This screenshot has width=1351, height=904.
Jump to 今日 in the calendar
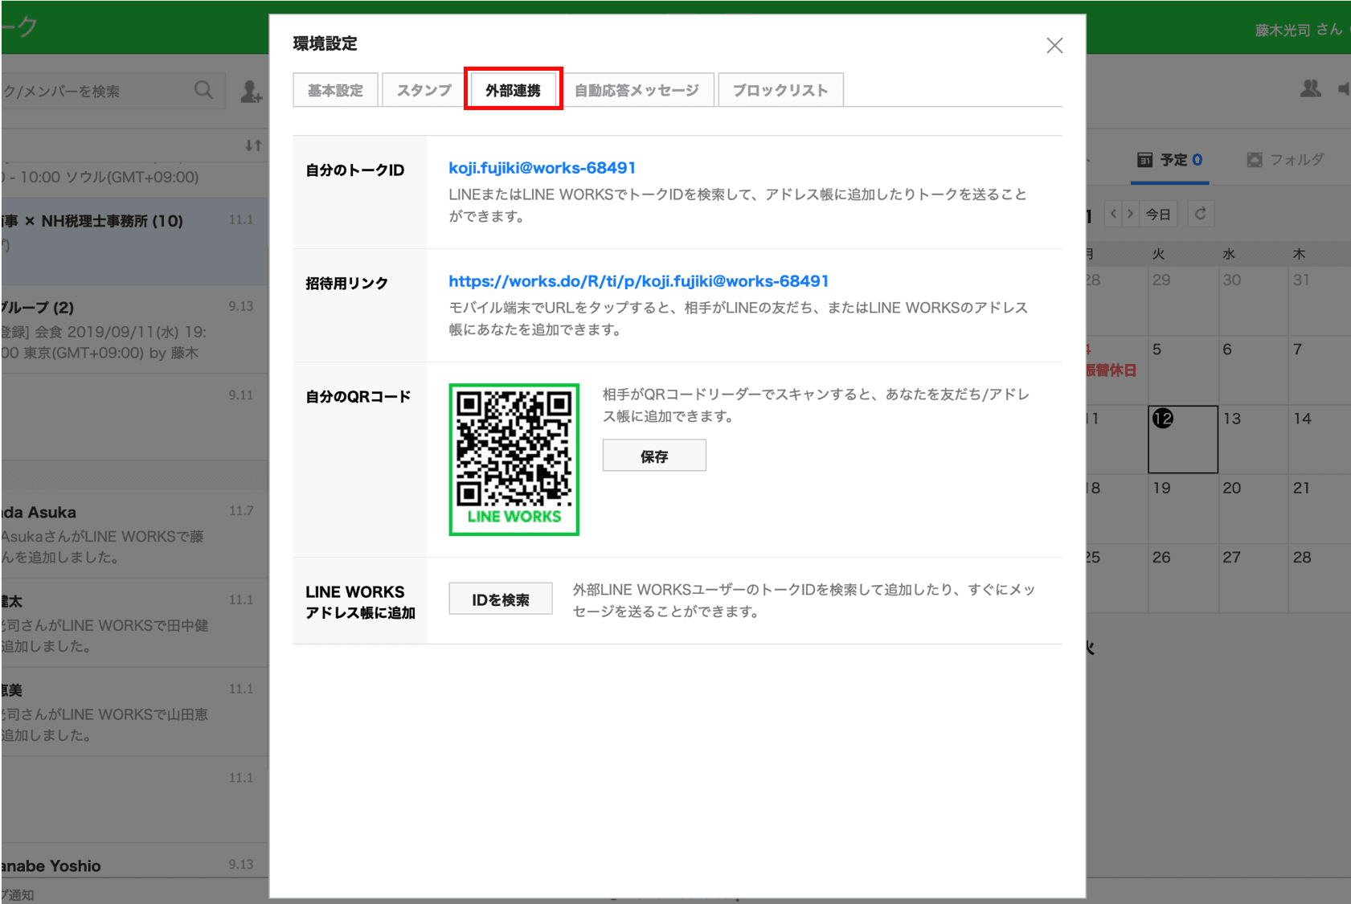1158,214
